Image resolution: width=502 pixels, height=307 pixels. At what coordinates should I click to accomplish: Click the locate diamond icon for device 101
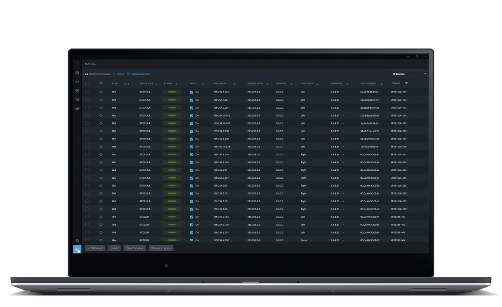coord(101,92)
